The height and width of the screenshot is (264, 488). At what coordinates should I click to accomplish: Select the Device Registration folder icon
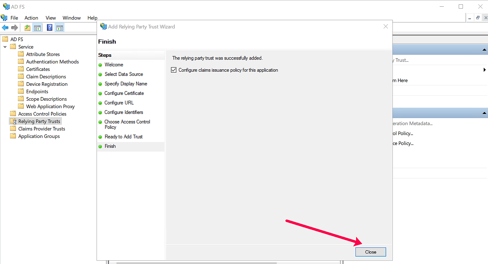pos(21,84)
